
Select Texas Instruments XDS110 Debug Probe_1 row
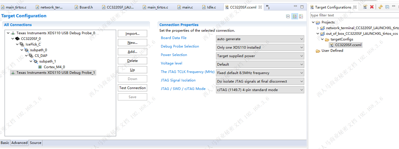pos(53,73)
